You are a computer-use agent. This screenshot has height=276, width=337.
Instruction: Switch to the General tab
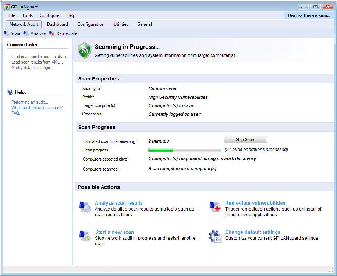[x=145, y=24]
